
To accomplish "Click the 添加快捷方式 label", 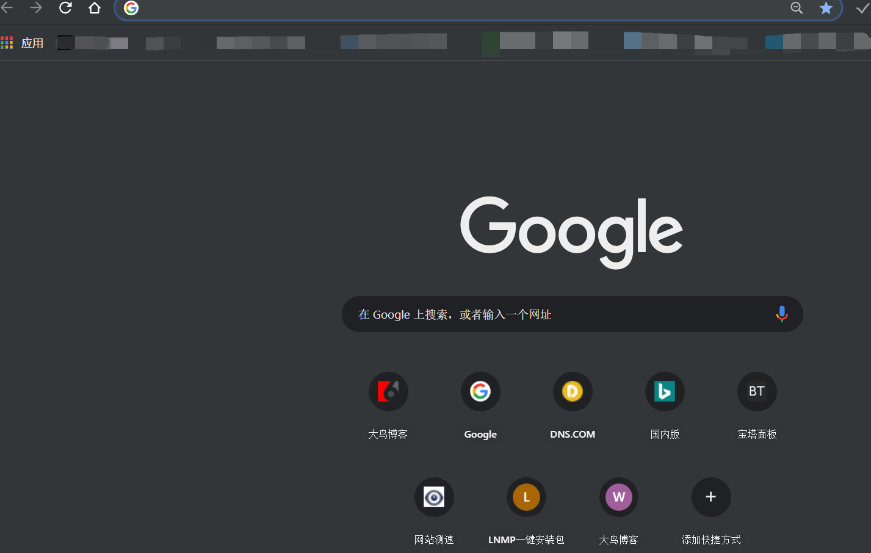I will [x=711, y=540].
